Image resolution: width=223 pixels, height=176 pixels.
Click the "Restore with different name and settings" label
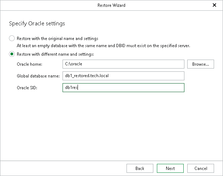click(55, 54)
